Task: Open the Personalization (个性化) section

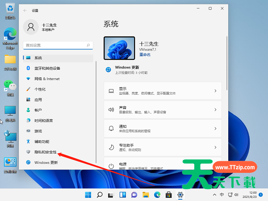Action: click(x=40, y=89)
